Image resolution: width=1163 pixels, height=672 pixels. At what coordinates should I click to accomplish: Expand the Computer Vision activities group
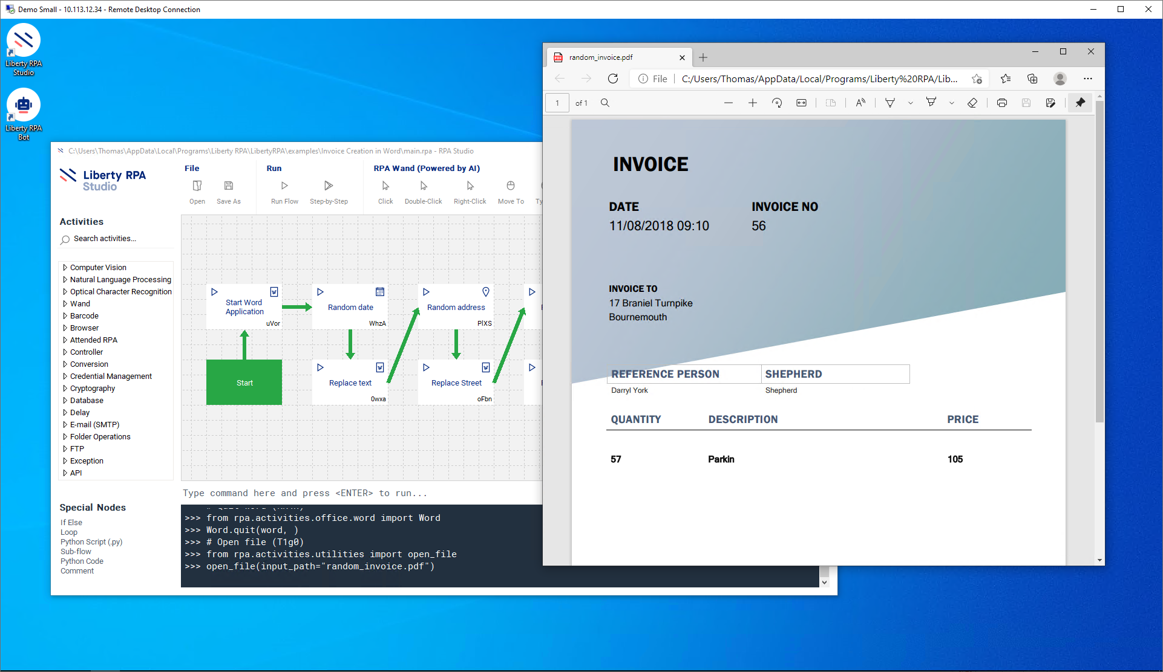[x=65, y=267]
